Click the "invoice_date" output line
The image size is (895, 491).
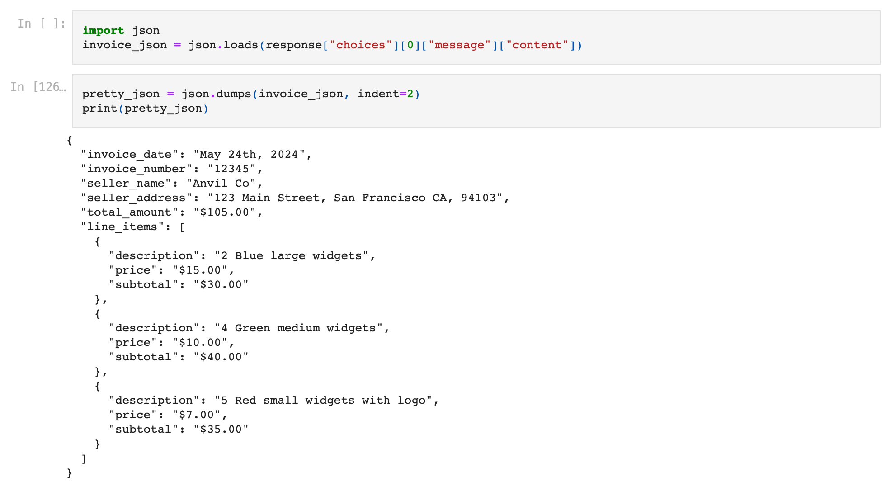click(x=196, y=155)
